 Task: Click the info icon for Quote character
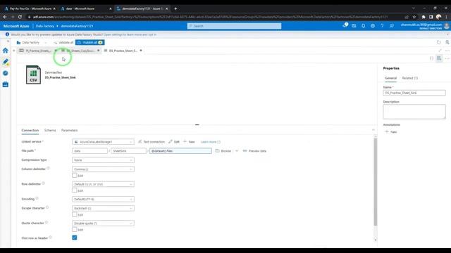[47, 222]
